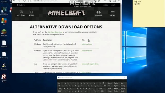
Task: Toggle Nav mode on On-Screen Keyboard
Action: (x=122, y=83)
